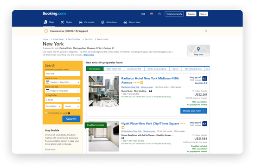Open the 2 adults dropdown

pyautogui.click(x=63, y=100)
